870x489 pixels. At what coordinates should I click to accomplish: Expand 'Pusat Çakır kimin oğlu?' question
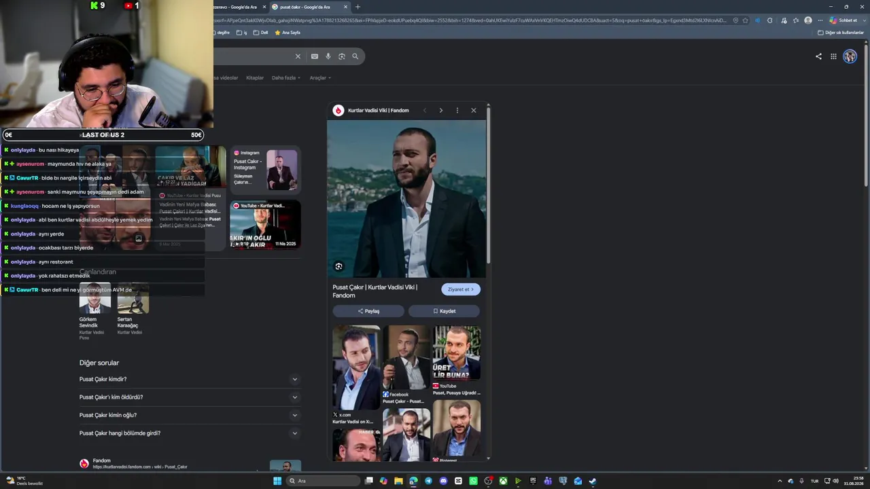[x=189, y=415]
